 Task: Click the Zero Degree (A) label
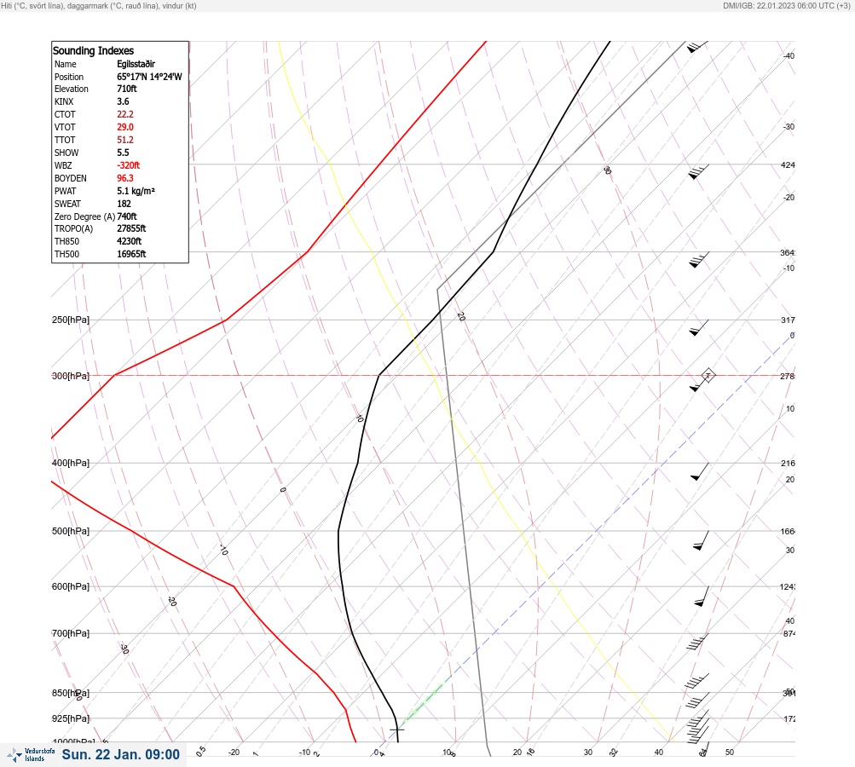coord(84,216)
